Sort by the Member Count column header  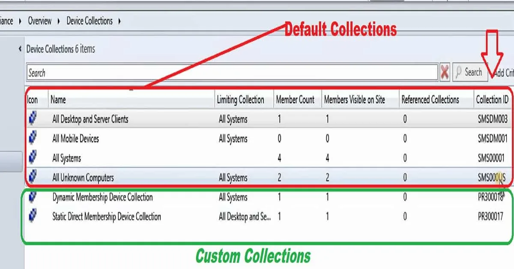click(x=295, y=100)
